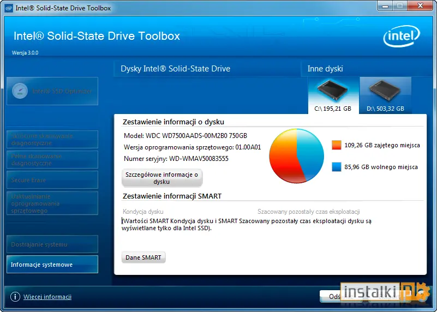The height and width of the screenshot is (312, 437).
Task: Click the info icon beside Więcej informacji
Action: coord(15,297)
